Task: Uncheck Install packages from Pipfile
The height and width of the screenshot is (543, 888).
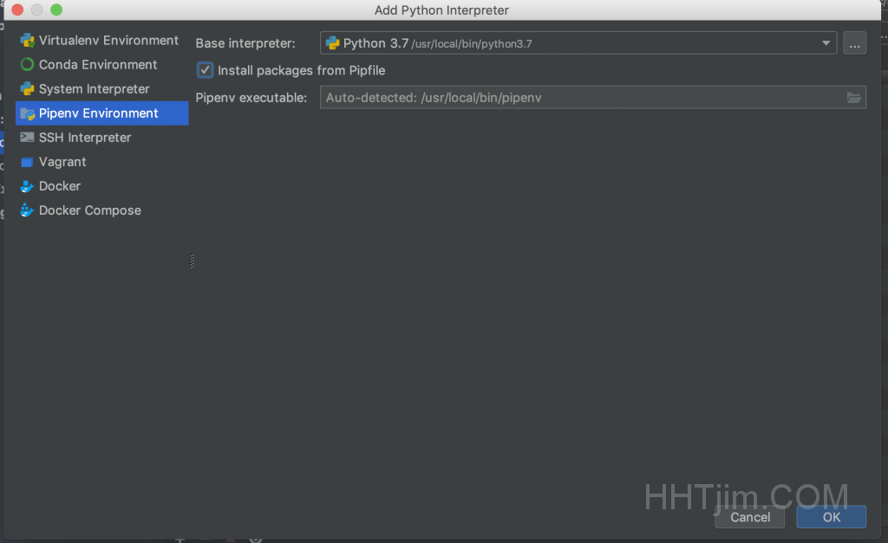Action: [205, 70]
